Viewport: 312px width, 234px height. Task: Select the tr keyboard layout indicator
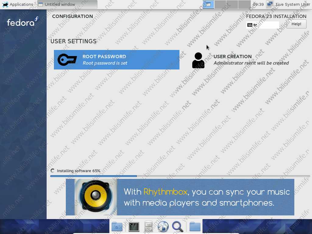click(x=262, y=25)
